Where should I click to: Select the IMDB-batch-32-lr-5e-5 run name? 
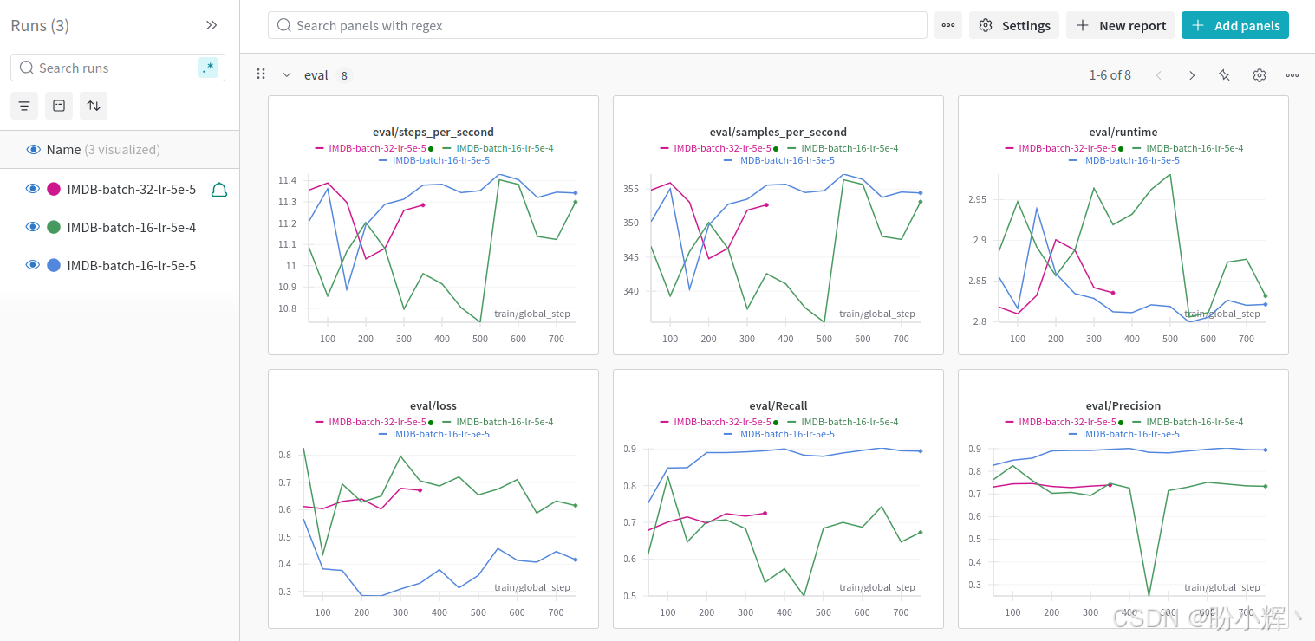coord(132,189)
